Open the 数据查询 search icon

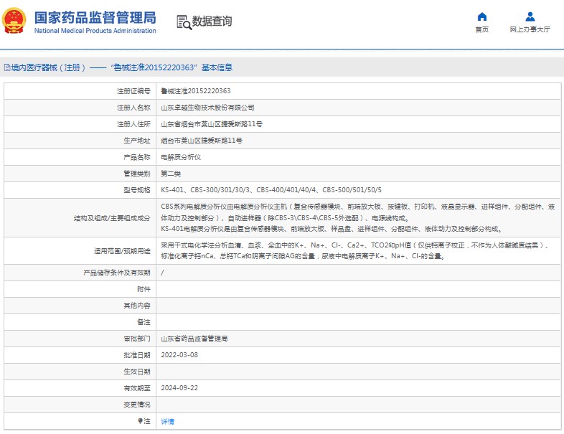pos(184,22)
